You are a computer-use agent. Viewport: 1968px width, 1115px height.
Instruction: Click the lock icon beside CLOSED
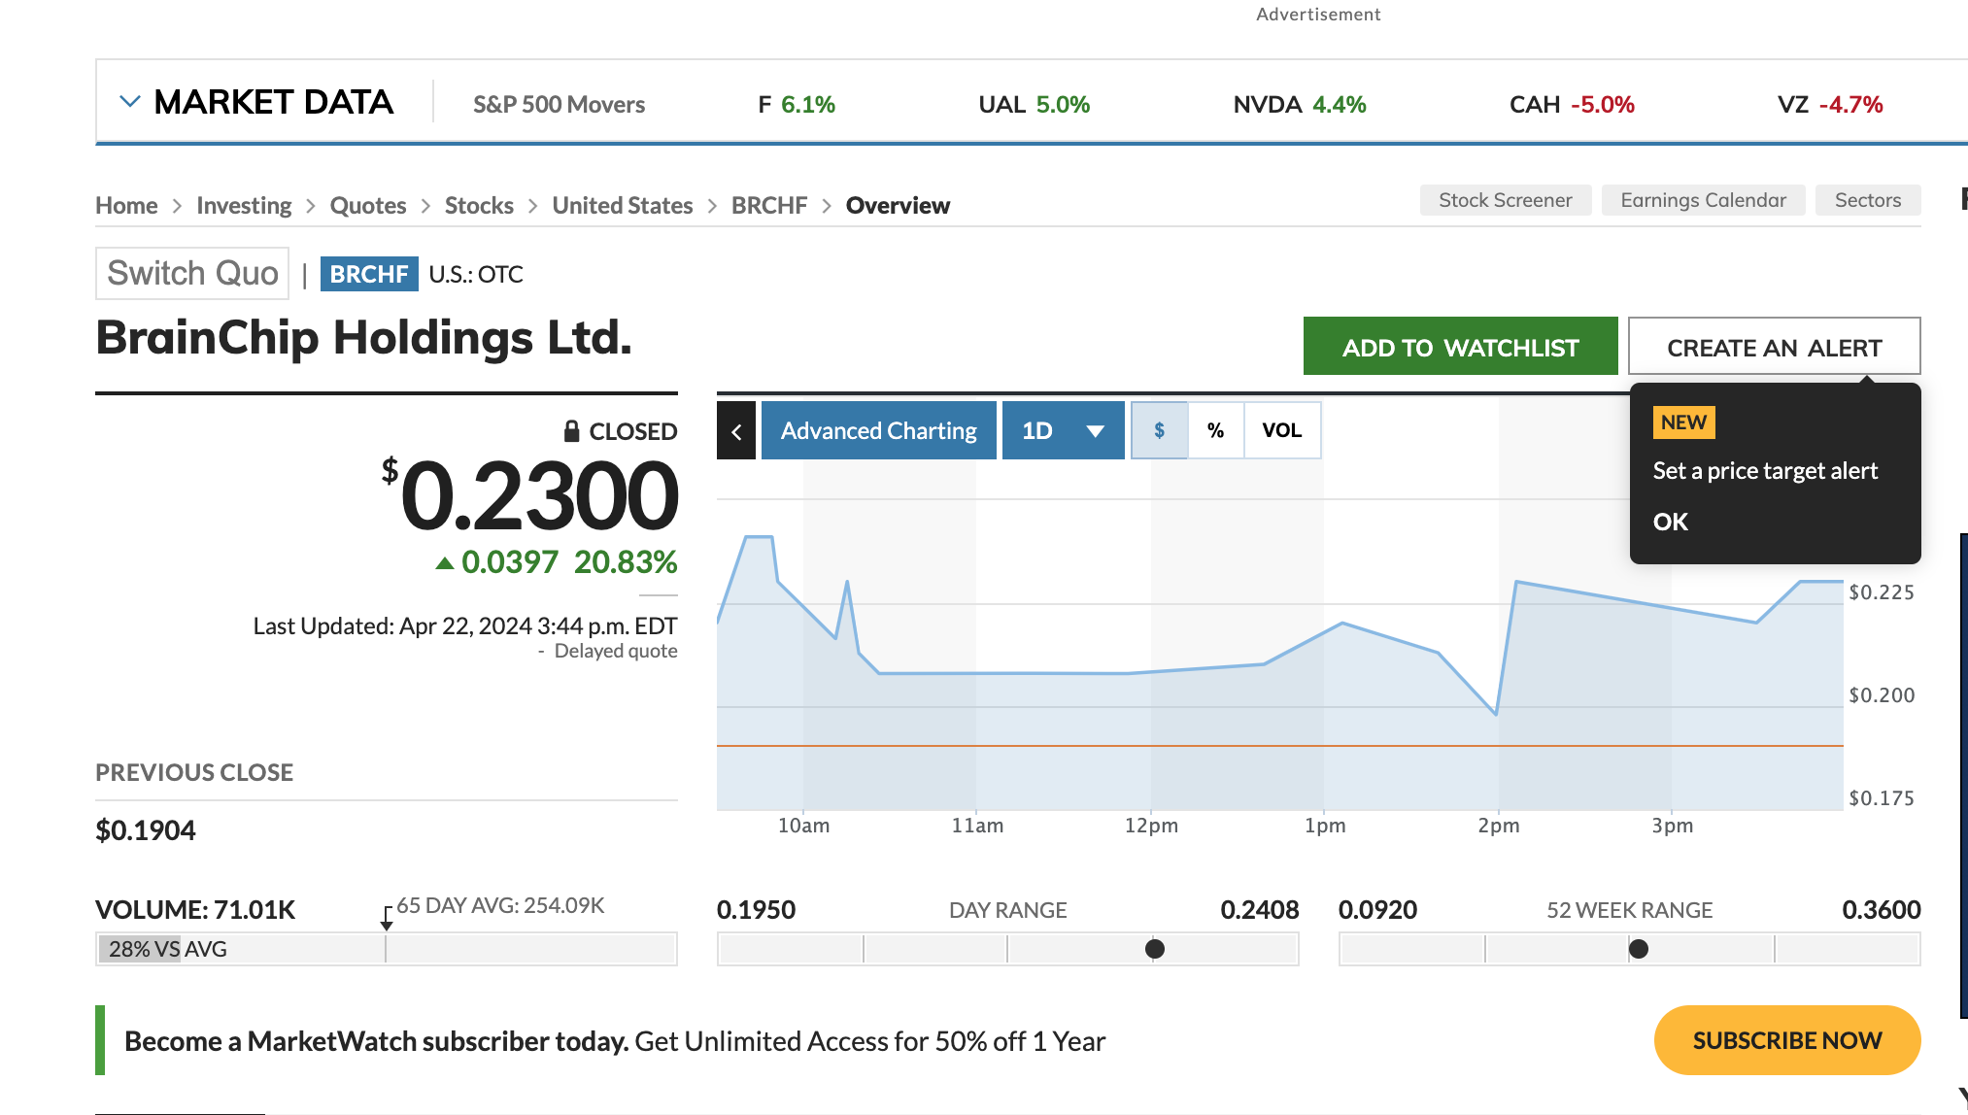pos(572,430)
